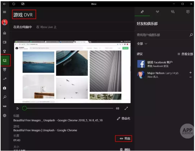Play the recorded clip
The image size is (195, 151).
(x=18, y=108)
